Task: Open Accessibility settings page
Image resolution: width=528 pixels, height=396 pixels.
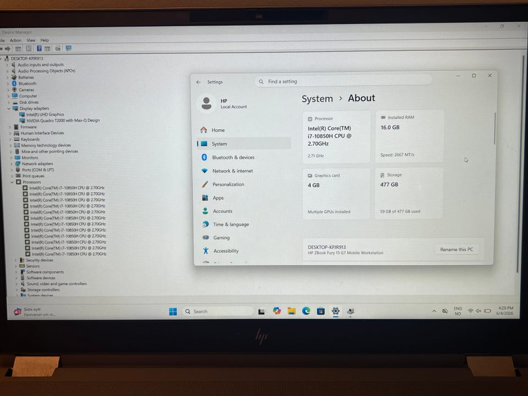Action: pyautogui.click(x=226, y=251)
